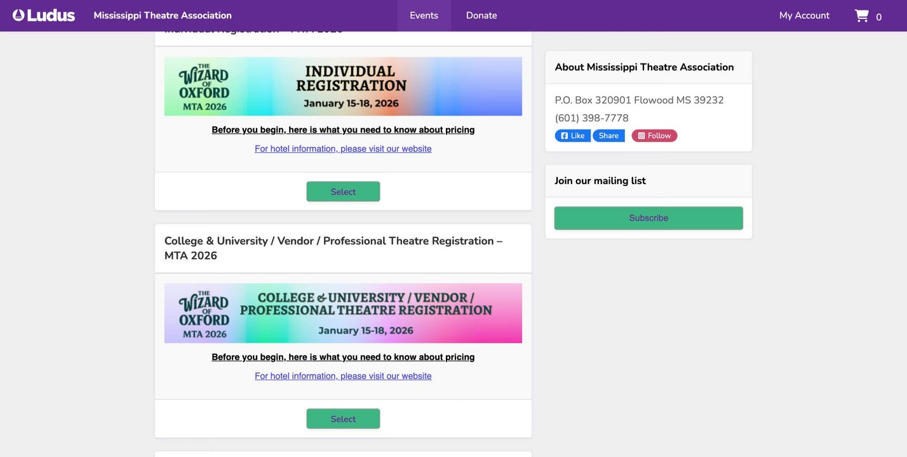This screenshot has width=907, height=457.
Task: Click the College & University / Vendor registration heading
Action: click(x=333, y=248)
